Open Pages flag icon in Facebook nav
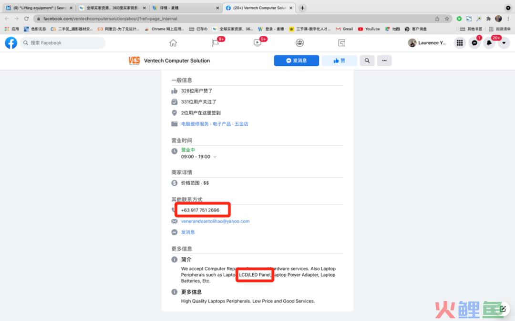Viewport: 515px width, 321px height. (x=216, y=42)
